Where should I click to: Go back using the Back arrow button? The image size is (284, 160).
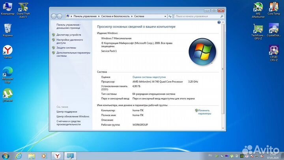click(x=54, y=16)
